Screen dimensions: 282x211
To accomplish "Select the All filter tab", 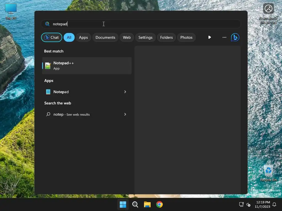I will [x=69, y=37].
